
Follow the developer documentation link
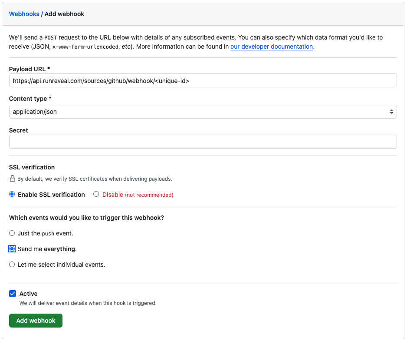pos(271,46)
